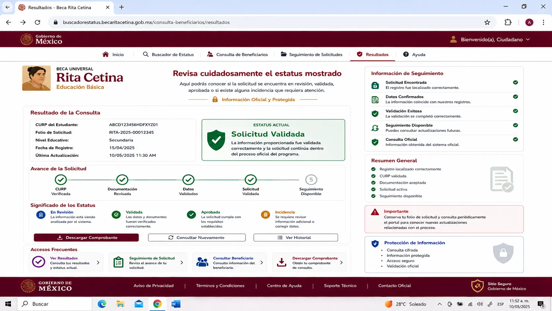This screenshot has width=552, height=311.
Task: Open the Mail app from the taskbar
Action: (139, 304)
